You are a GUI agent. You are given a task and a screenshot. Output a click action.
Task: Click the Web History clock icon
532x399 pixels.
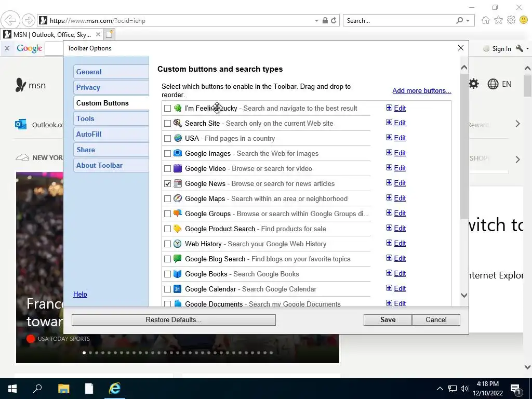tap(178, 244)
